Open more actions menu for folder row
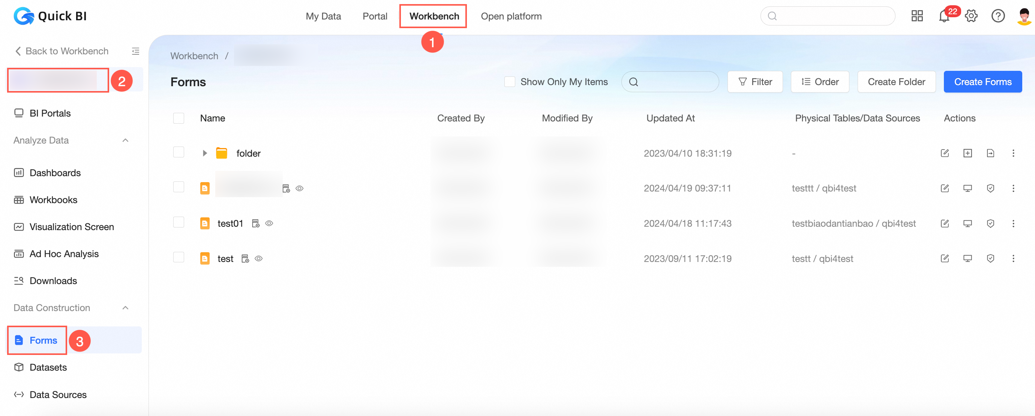The width and height of the screenshot is (1035, 416). coord(1013,153)
